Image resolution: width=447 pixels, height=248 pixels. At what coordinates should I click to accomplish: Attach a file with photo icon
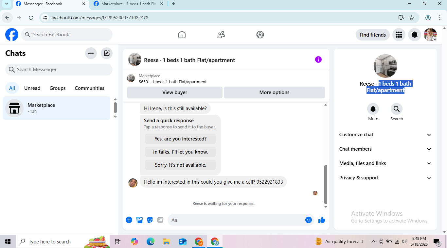tap(140, 220)
